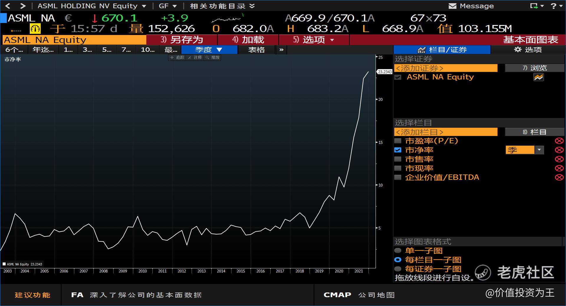Open the Message envelope icon
The width and height of the screenshot is (566, 306).
[452, 6]
